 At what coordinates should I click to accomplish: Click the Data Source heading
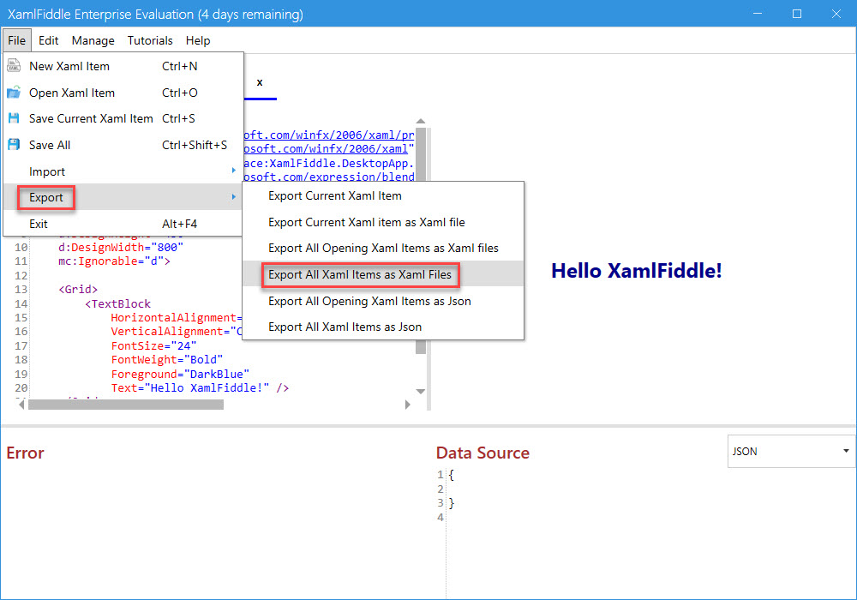482,453
